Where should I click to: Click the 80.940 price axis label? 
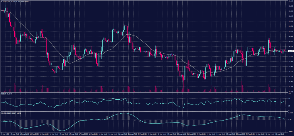pyautogui.click(x=291, y=36)
